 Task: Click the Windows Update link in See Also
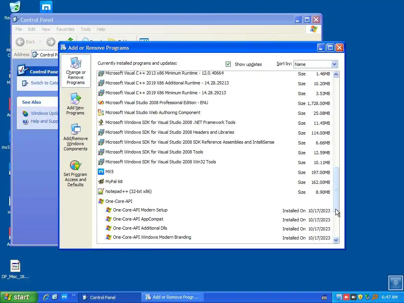point(44,113)
